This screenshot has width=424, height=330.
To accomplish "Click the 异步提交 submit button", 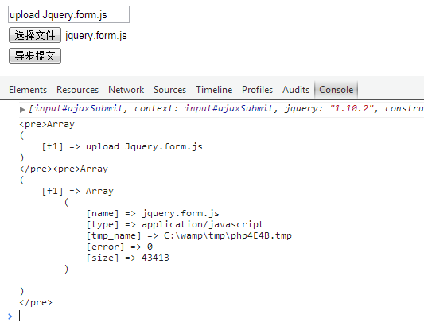I will [35, 56].
